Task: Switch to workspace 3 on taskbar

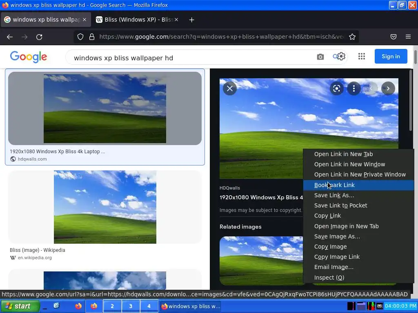Action: click(131, 306)
